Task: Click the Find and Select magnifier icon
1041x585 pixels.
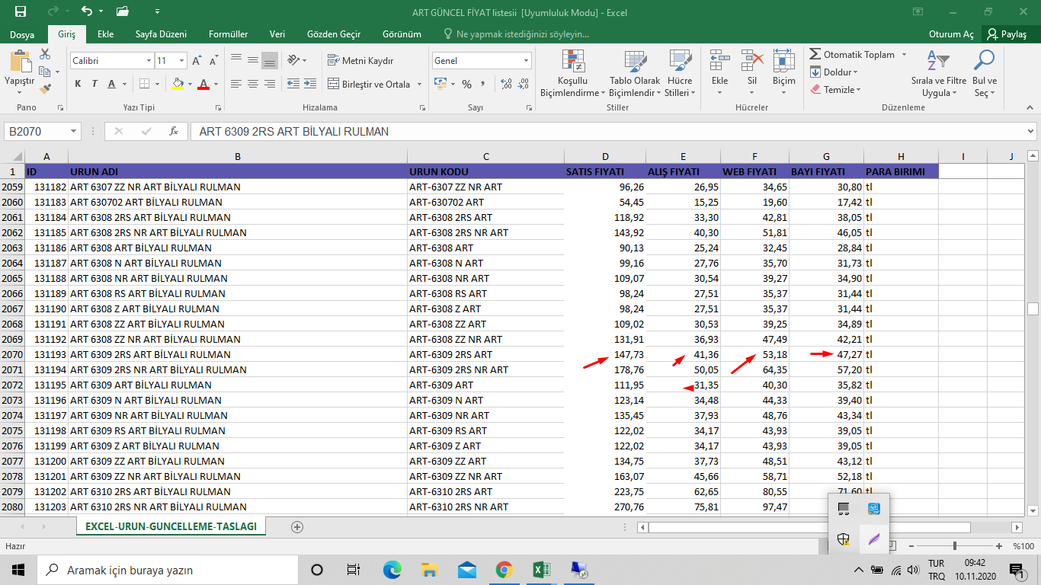Action: click(985, 60)
